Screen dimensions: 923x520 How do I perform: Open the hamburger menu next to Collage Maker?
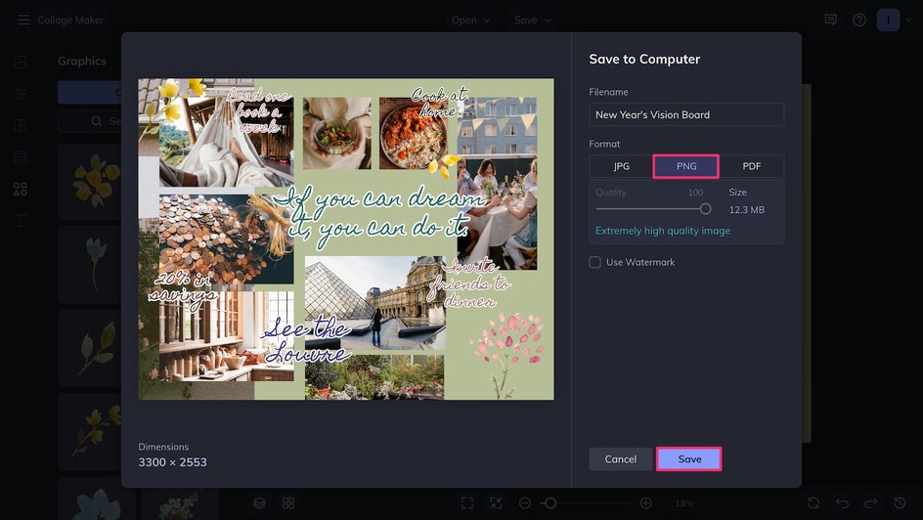[22, 20]
